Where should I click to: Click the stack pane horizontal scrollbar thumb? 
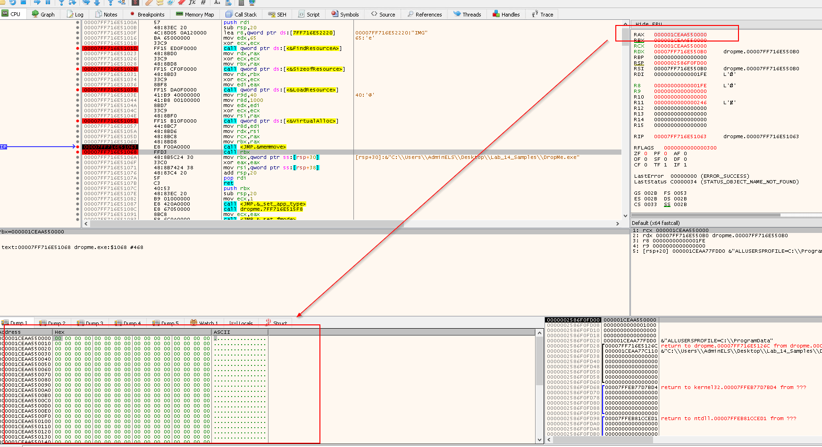pos(604,440)
